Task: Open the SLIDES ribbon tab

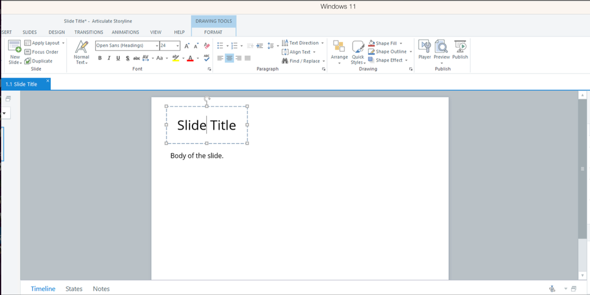Action: tap(30, 32)
